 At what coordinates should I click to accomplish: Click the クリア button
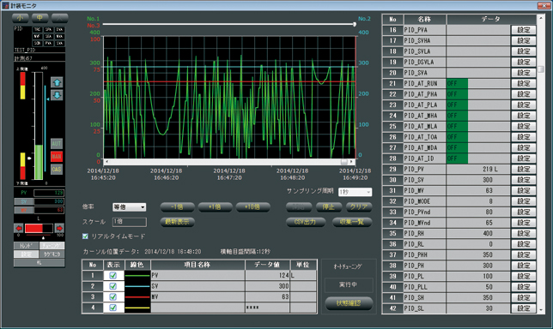point(359,206)
